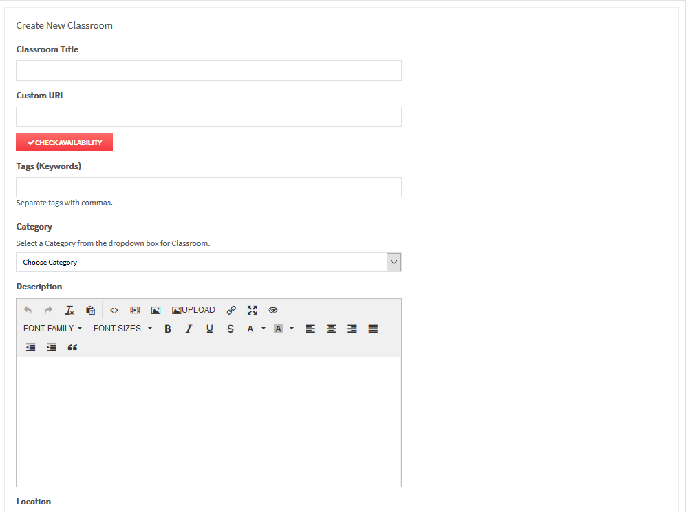Align text center
686x512 pixels.
pos(331,329)
